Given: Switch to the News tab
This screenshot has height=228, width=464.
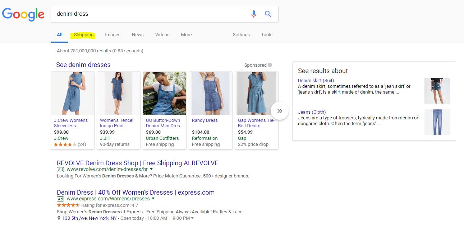Looking at the screenshot, I should point(138,35).
